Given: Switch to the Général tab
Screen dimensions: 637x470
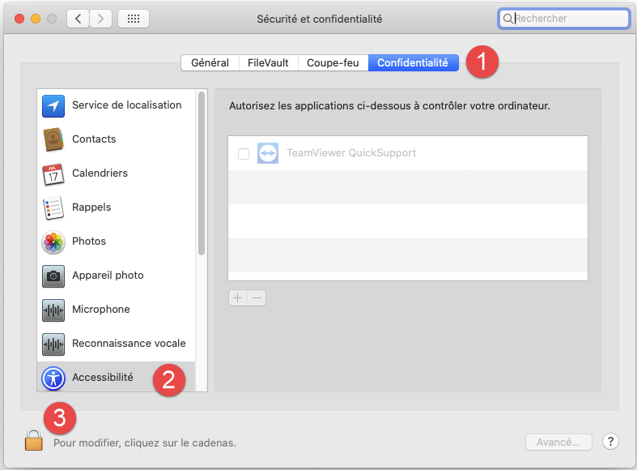Looking at the screenshot, I should tap(210, 63).
